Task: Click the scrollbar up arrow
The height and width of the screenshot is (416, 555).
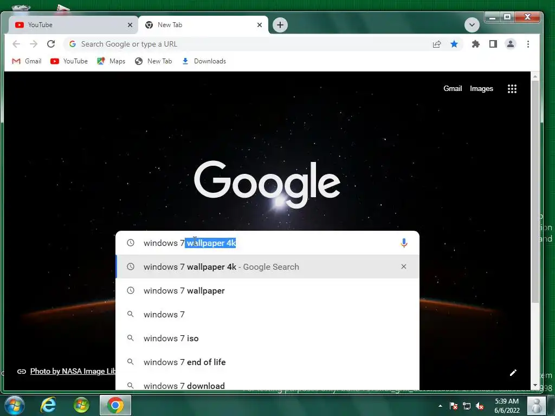Action: 535,76
